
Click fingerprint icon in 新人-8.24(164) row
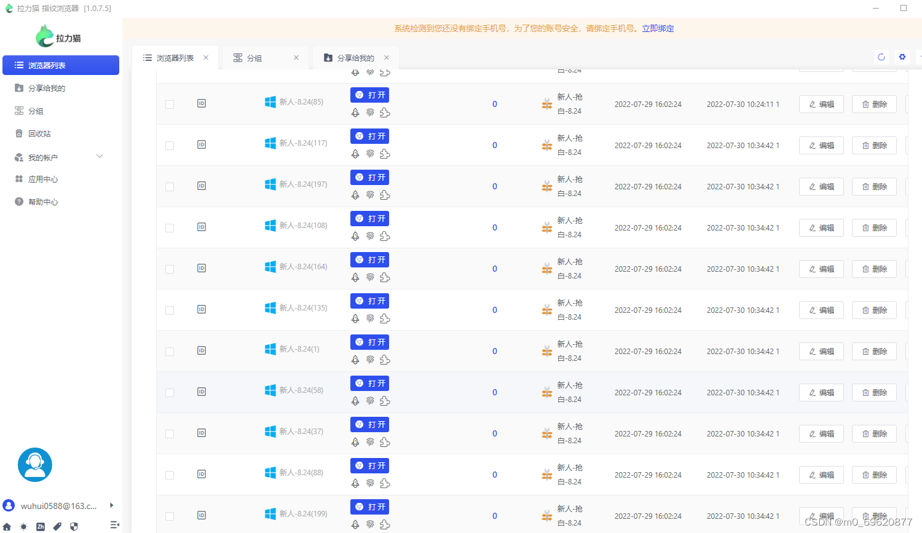tap(370, 277)
